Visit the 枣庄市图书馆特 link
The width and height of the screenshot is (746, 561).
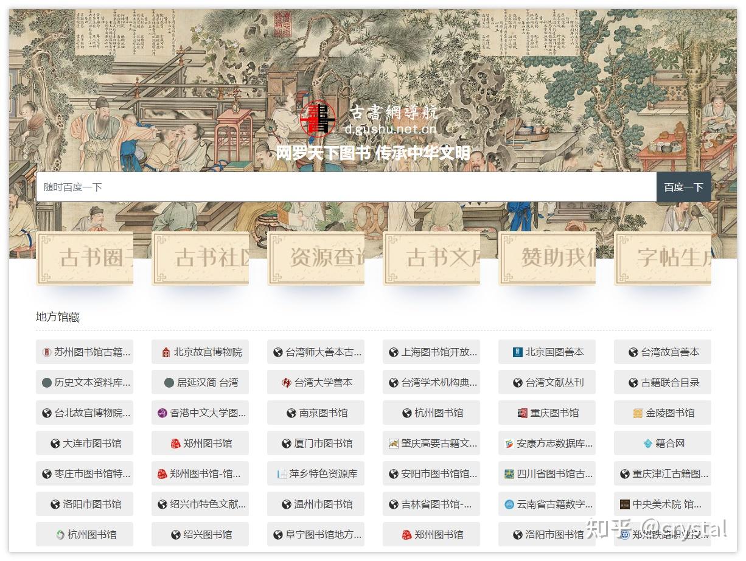tap(85, 474)
